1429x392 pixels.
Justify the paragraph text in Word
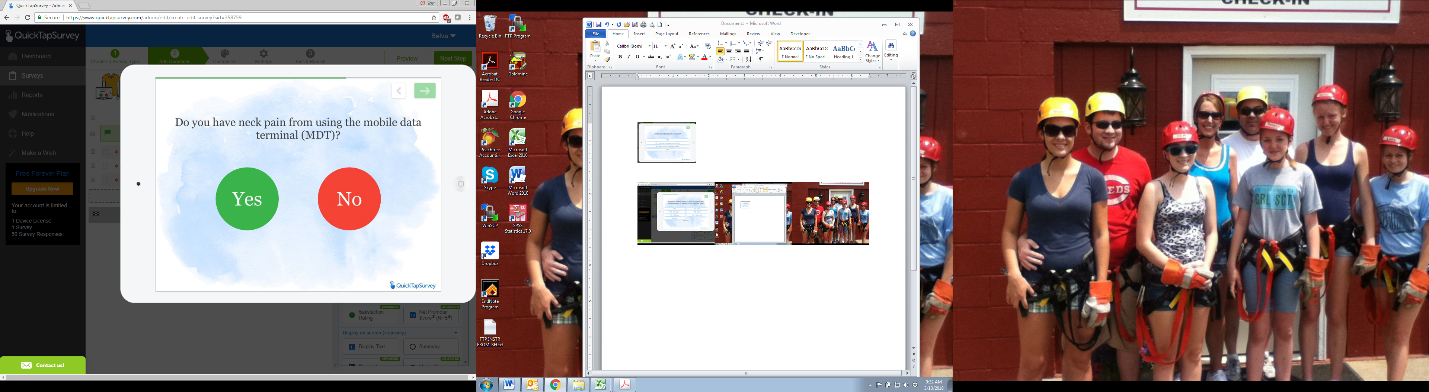point(747,52)
